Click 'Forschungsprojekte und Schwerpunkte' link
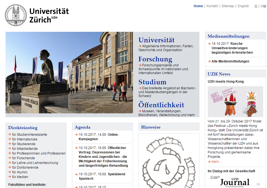The height and width of the screenshot is (188, 267). [163, 69]
